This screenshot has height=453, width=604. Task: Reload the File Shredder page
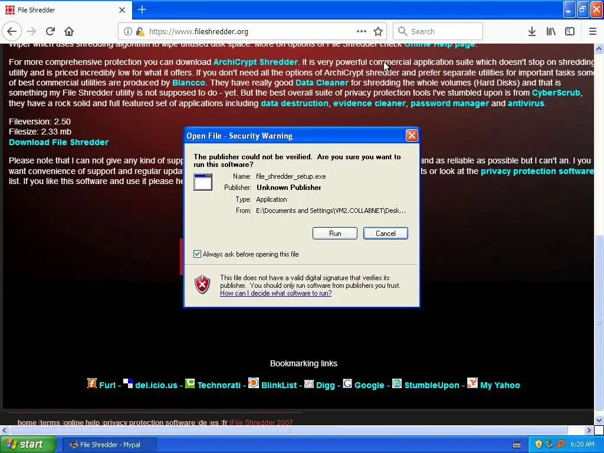tap(50, 31)
